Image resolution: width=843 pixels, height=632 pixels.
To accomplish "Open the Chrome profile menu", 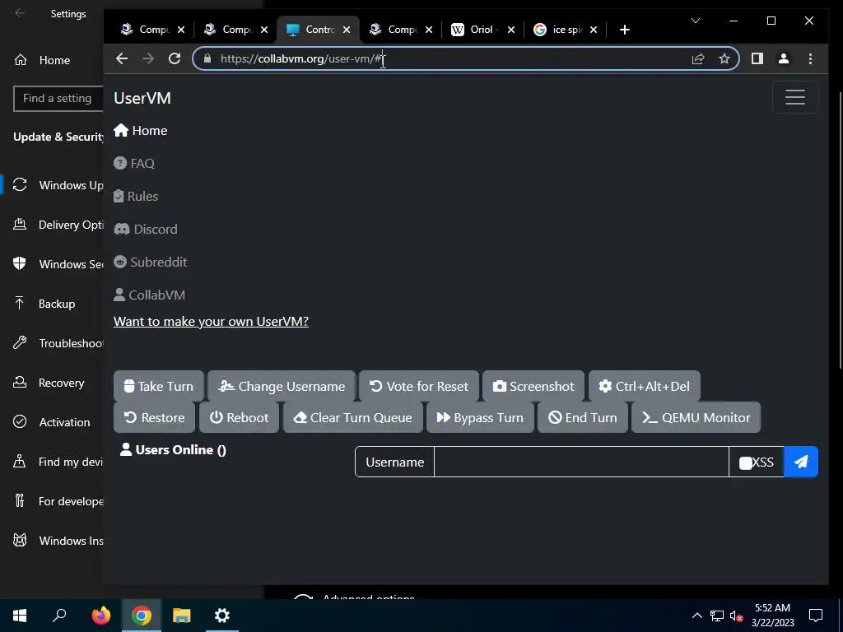I will click(784, 58).
